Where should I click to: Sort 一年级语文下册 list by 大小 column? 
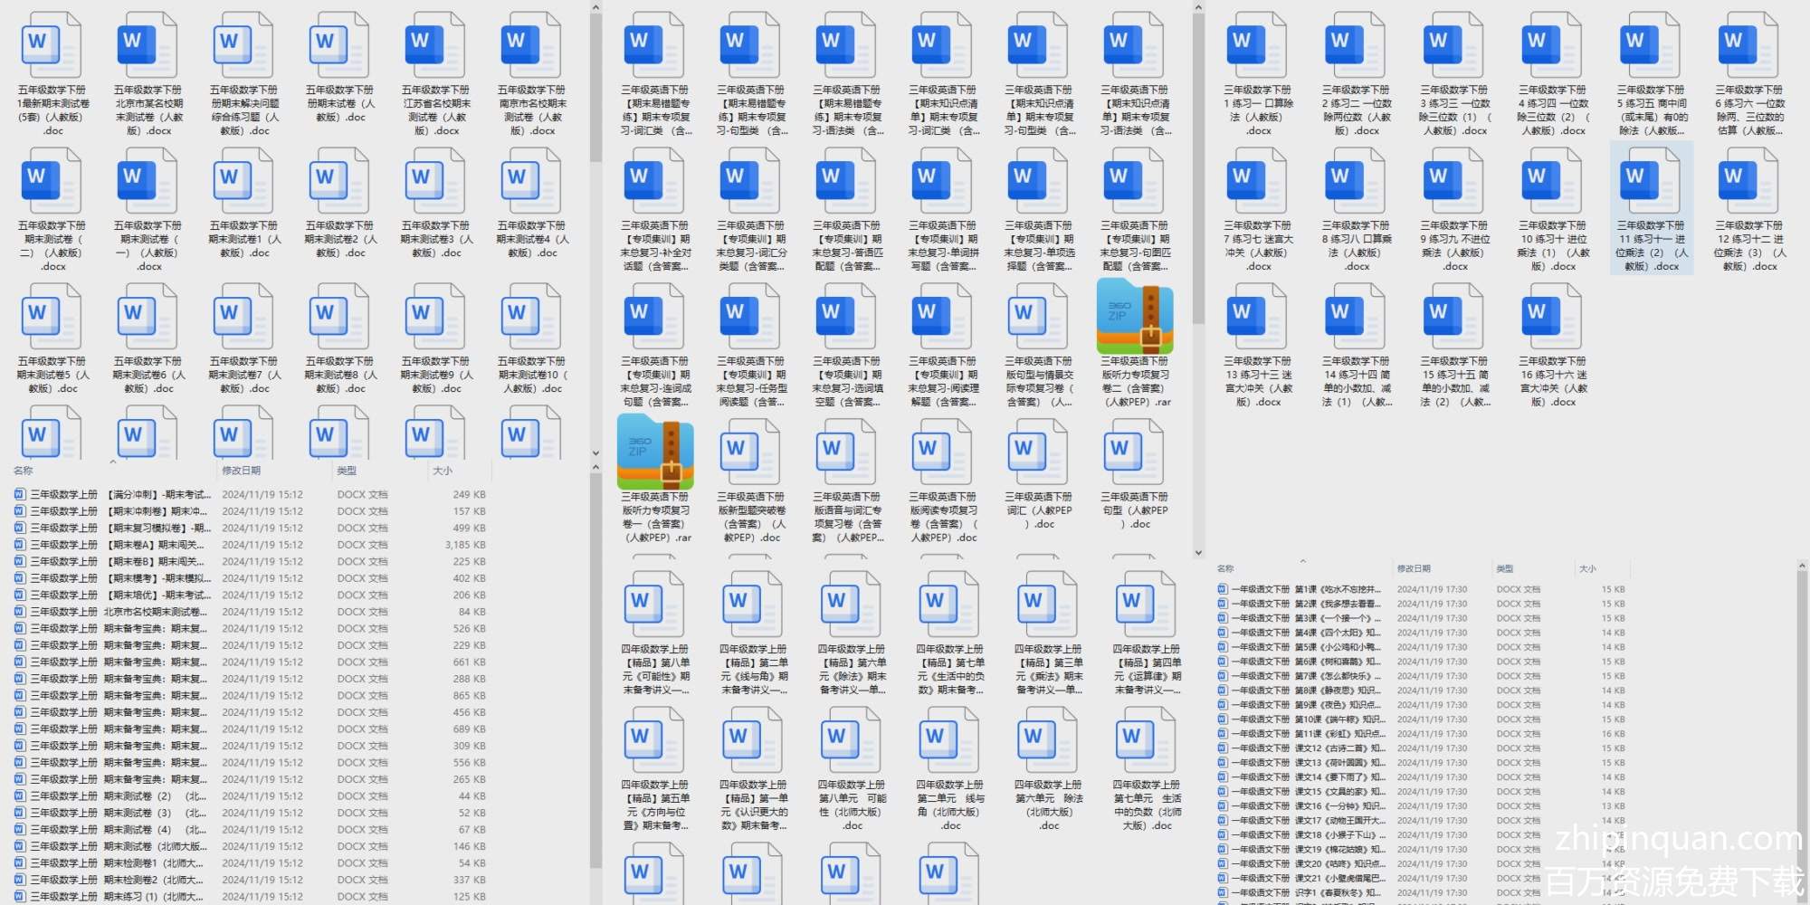(x=1588, y=568)
